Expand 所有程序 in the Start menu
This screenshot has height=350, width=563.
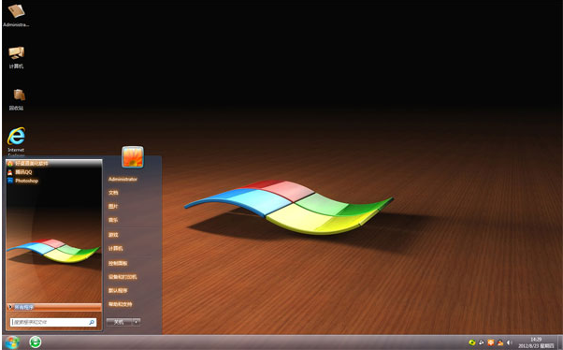pos(54,307)
